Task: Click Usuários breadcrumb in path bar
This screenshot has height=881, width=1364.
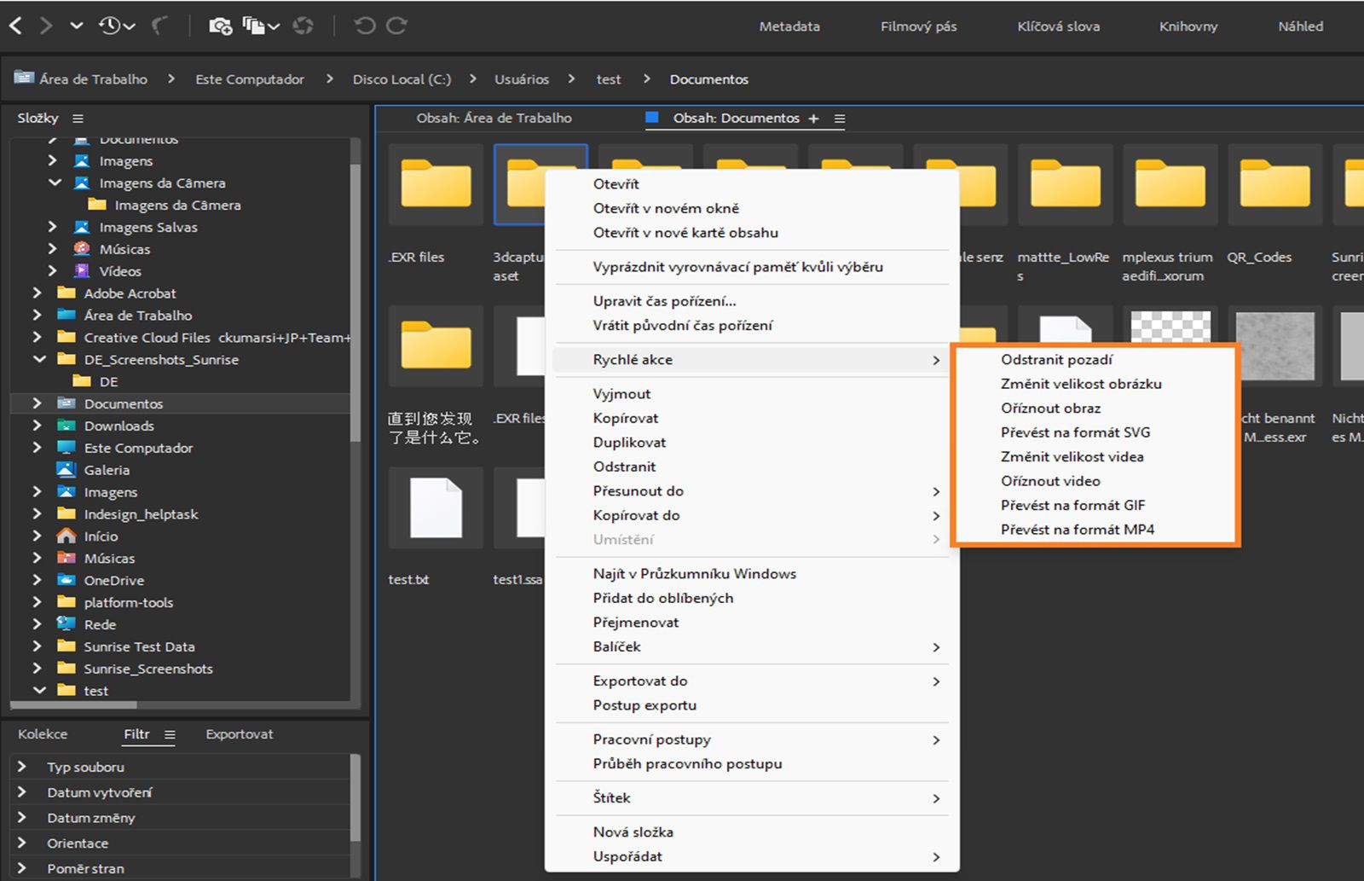Action: (522, 79)
